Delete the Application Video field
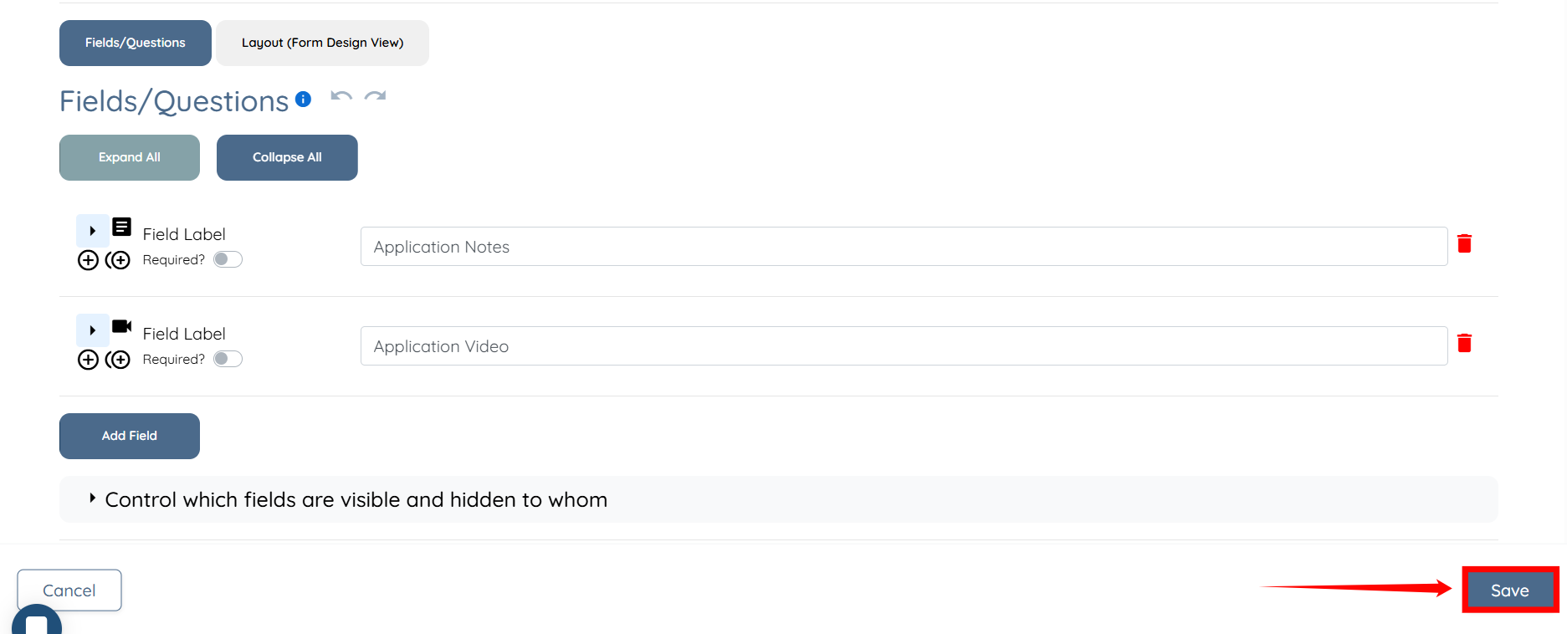 click(x=1464, y=343)
